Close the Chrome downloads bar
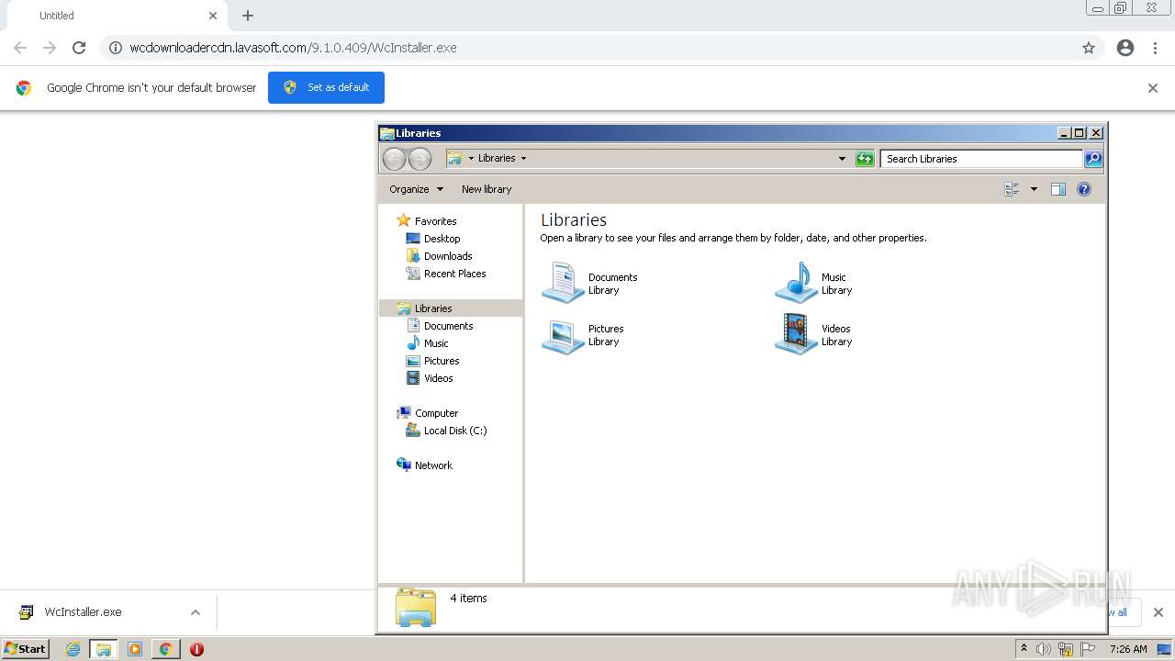1175x661 pixels. [x=1158, y=612]
